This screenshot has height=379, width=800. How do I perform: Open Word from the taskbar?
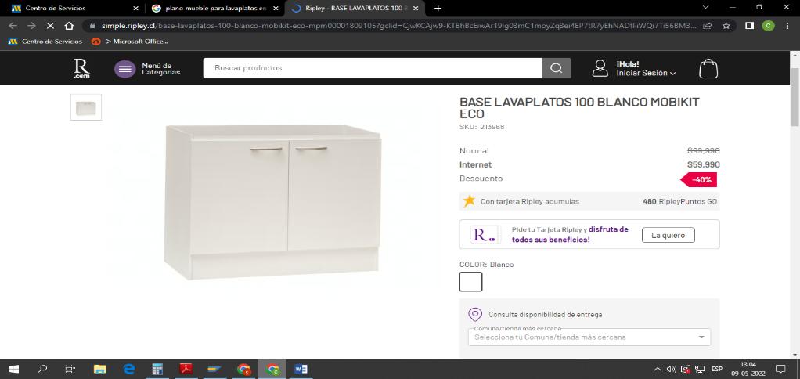click(301, 369)
